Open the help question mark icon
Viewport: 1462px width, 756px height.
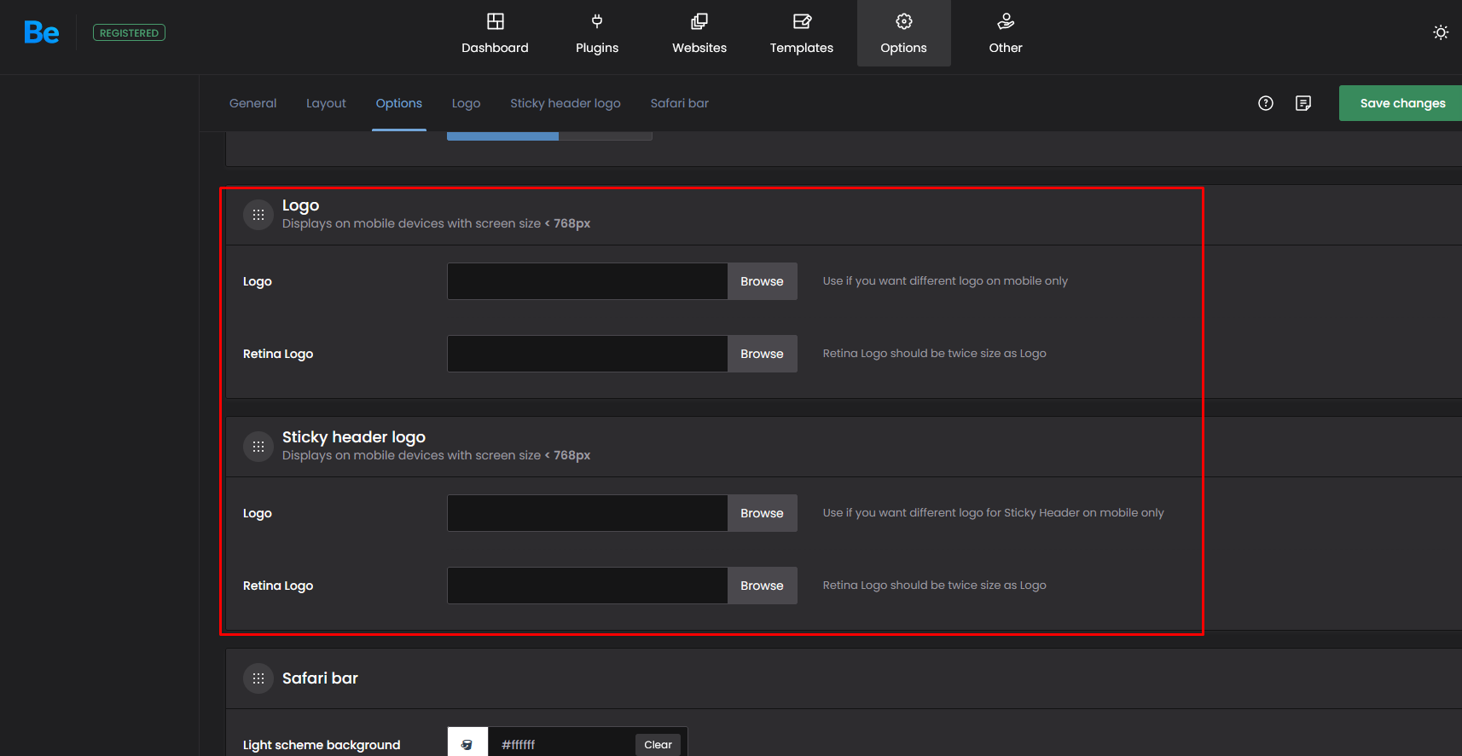tap(1266, 103)
